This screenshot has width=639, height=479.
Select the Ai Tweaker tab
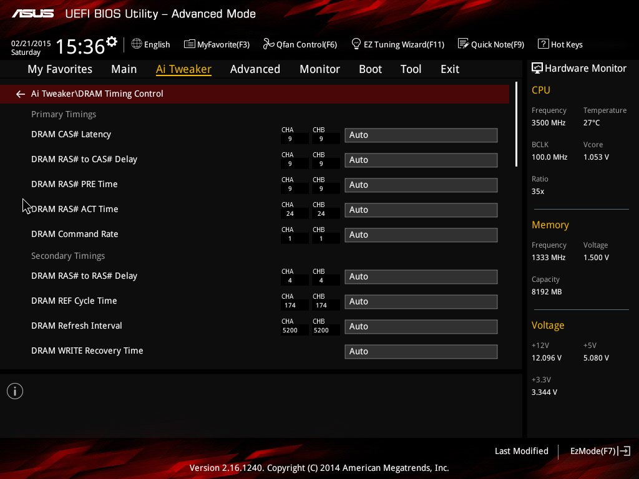pos(183,69)
